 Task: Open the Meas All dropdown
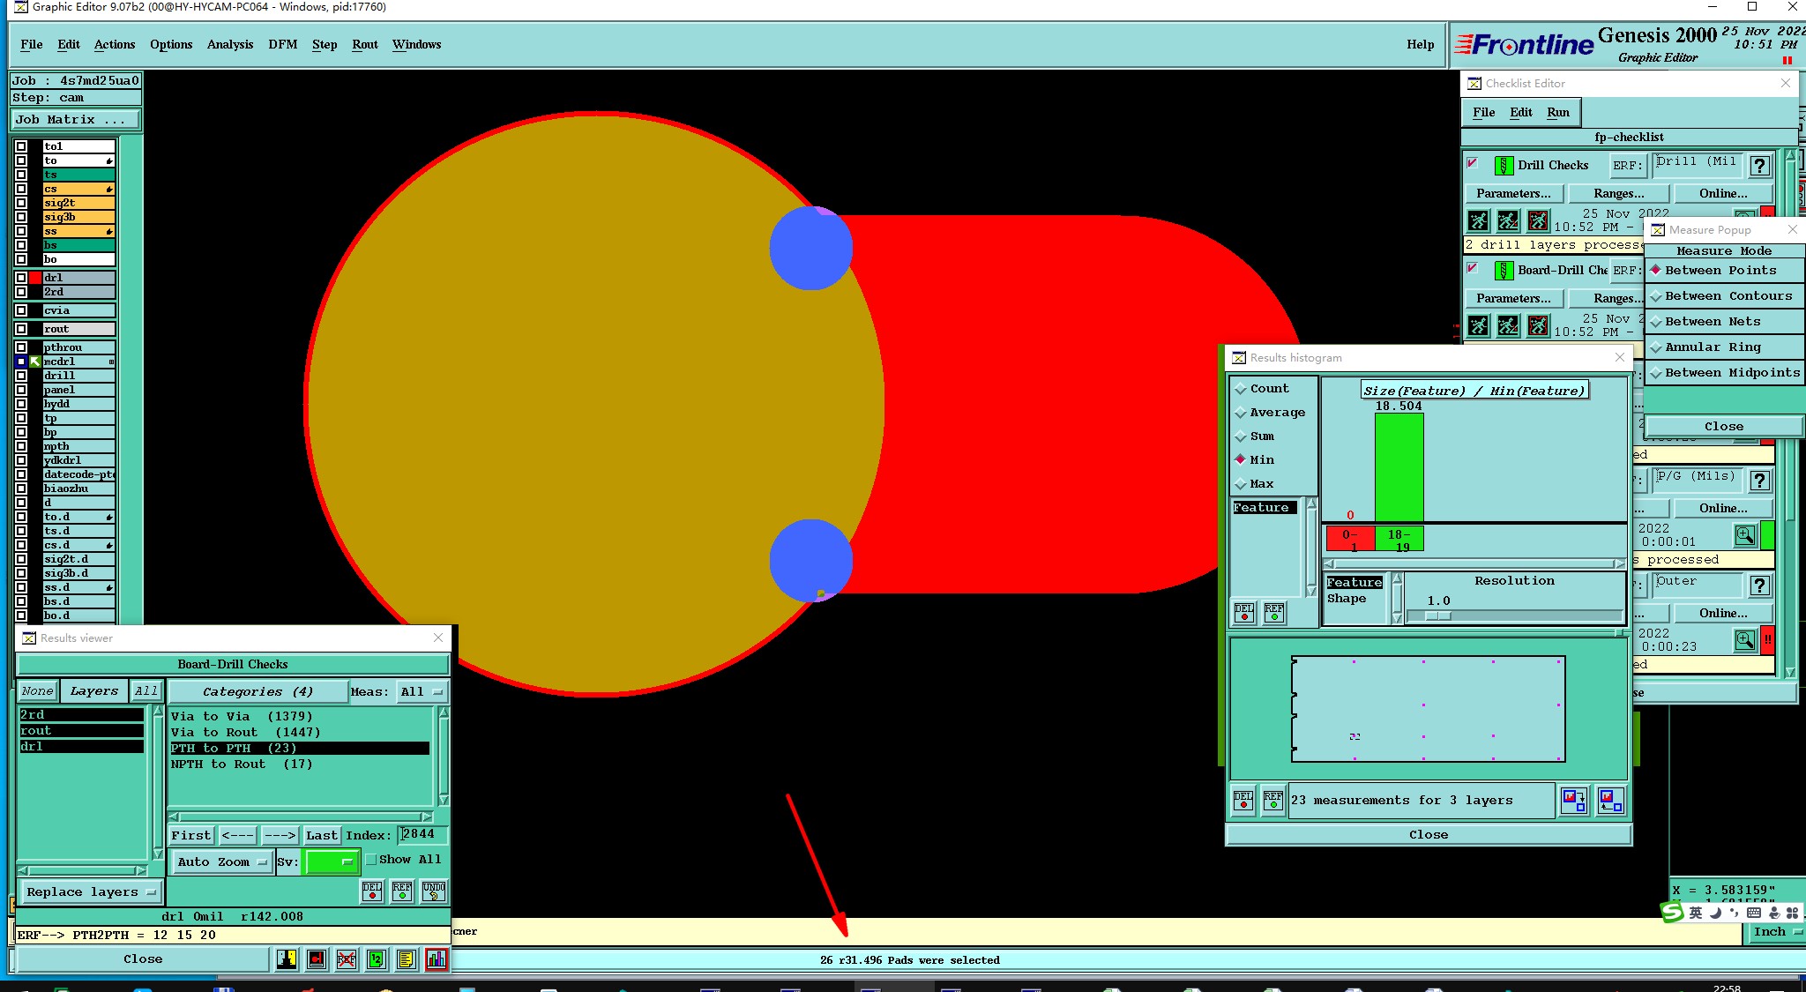click(x=422, y=692)
